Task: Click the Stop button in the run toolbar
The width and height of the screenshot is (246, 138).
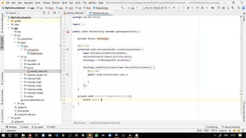Action: (x=207, y=8)
